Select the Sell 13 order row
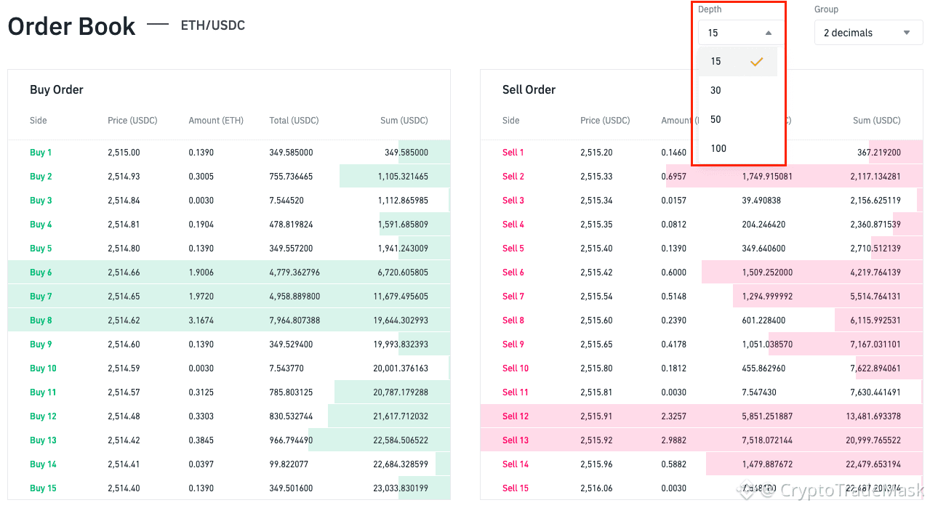The width and height of the screenshot is (930, 508). [x=701, y=440]
